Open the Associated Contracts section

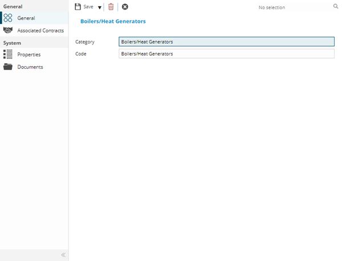(40, 30)
